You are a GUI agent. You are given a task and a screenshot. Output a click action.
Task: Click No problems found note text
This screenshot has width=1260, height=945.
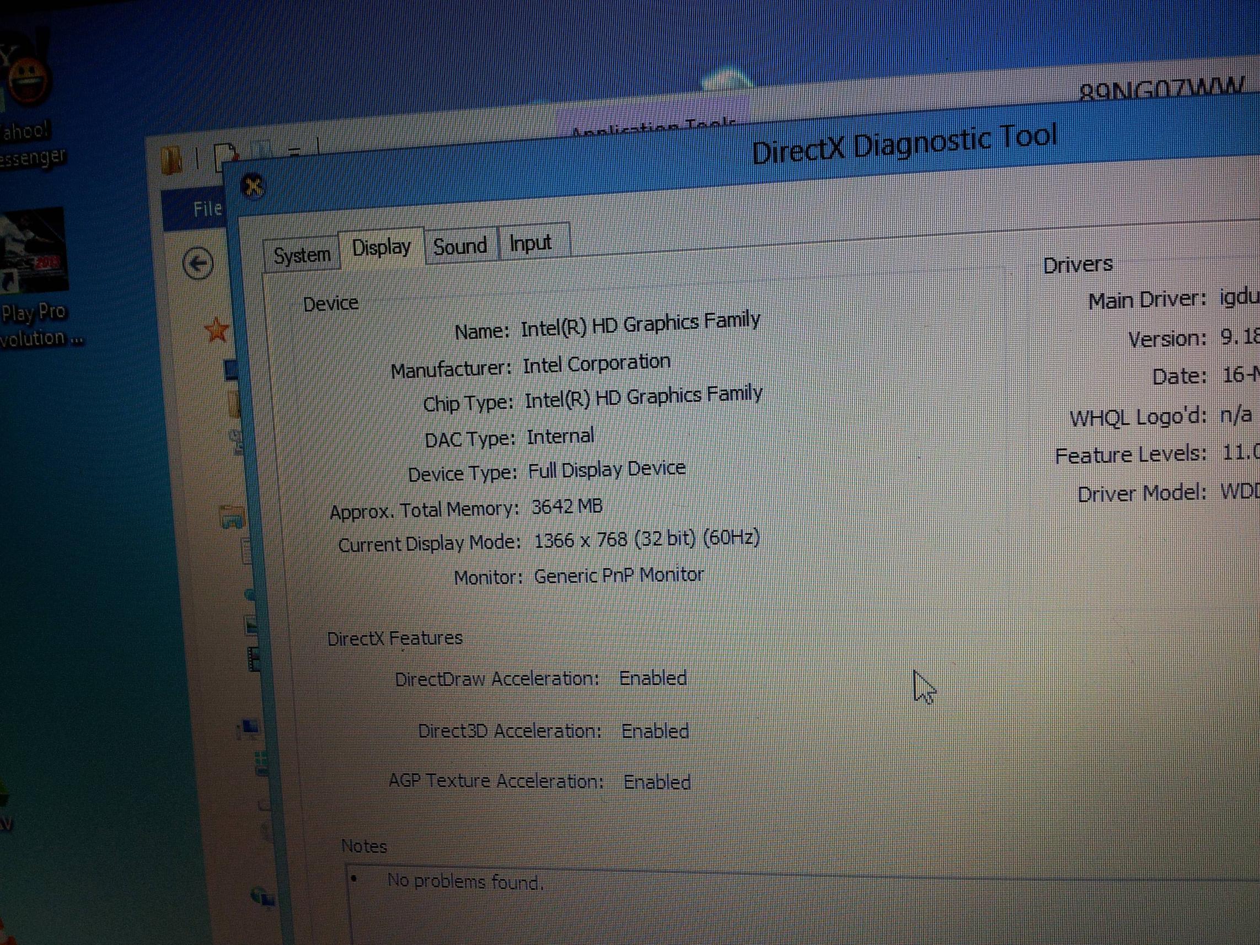click(x=465, y=882)
